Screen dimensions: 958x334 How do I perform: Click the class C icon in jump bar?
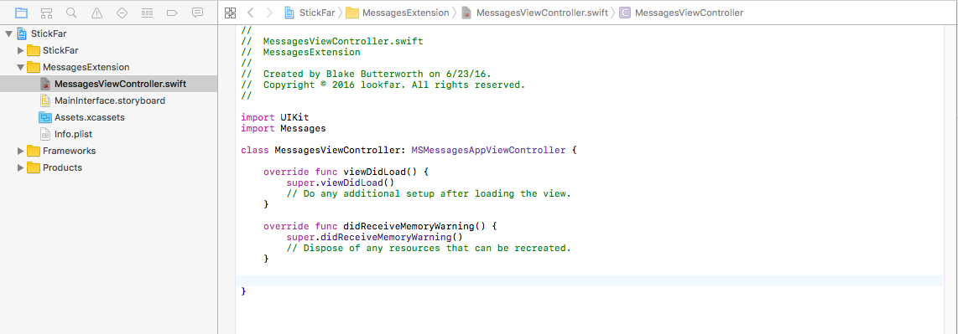pyautogui.click(x=625, y=13)
